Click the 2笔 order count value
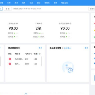Screen dimensions: 95x95 pos(39,28)
